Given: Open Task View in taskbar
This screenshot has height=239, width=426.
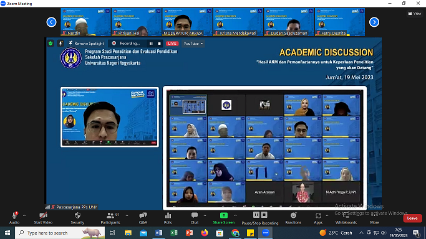Looking at the screenshot, I should [x=112, y=233].
